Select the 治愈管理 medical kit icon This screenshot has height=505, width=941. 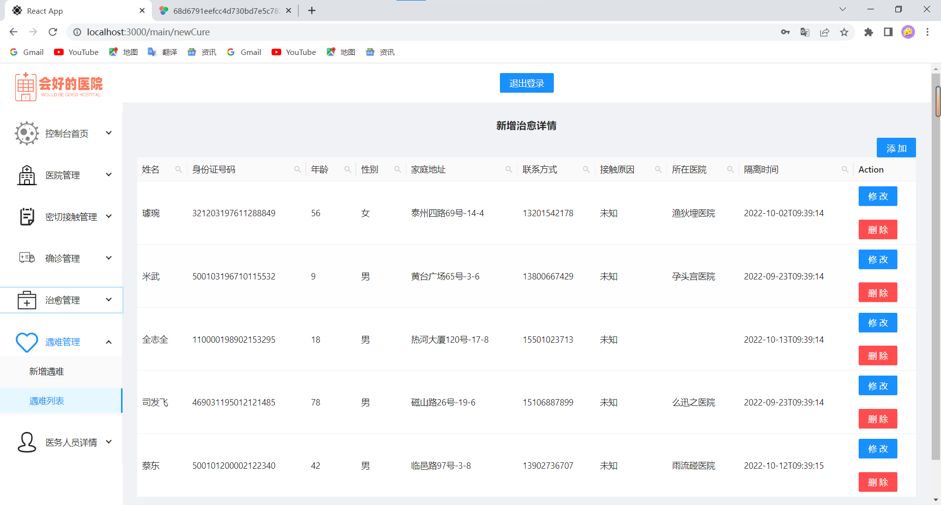click(26, 300)
